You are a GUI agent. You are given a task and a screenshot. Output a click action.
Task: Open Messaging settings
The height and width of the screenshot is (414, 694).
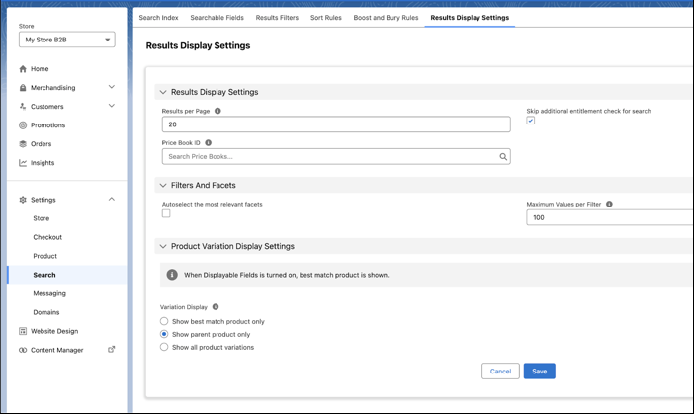click(49, 293)
